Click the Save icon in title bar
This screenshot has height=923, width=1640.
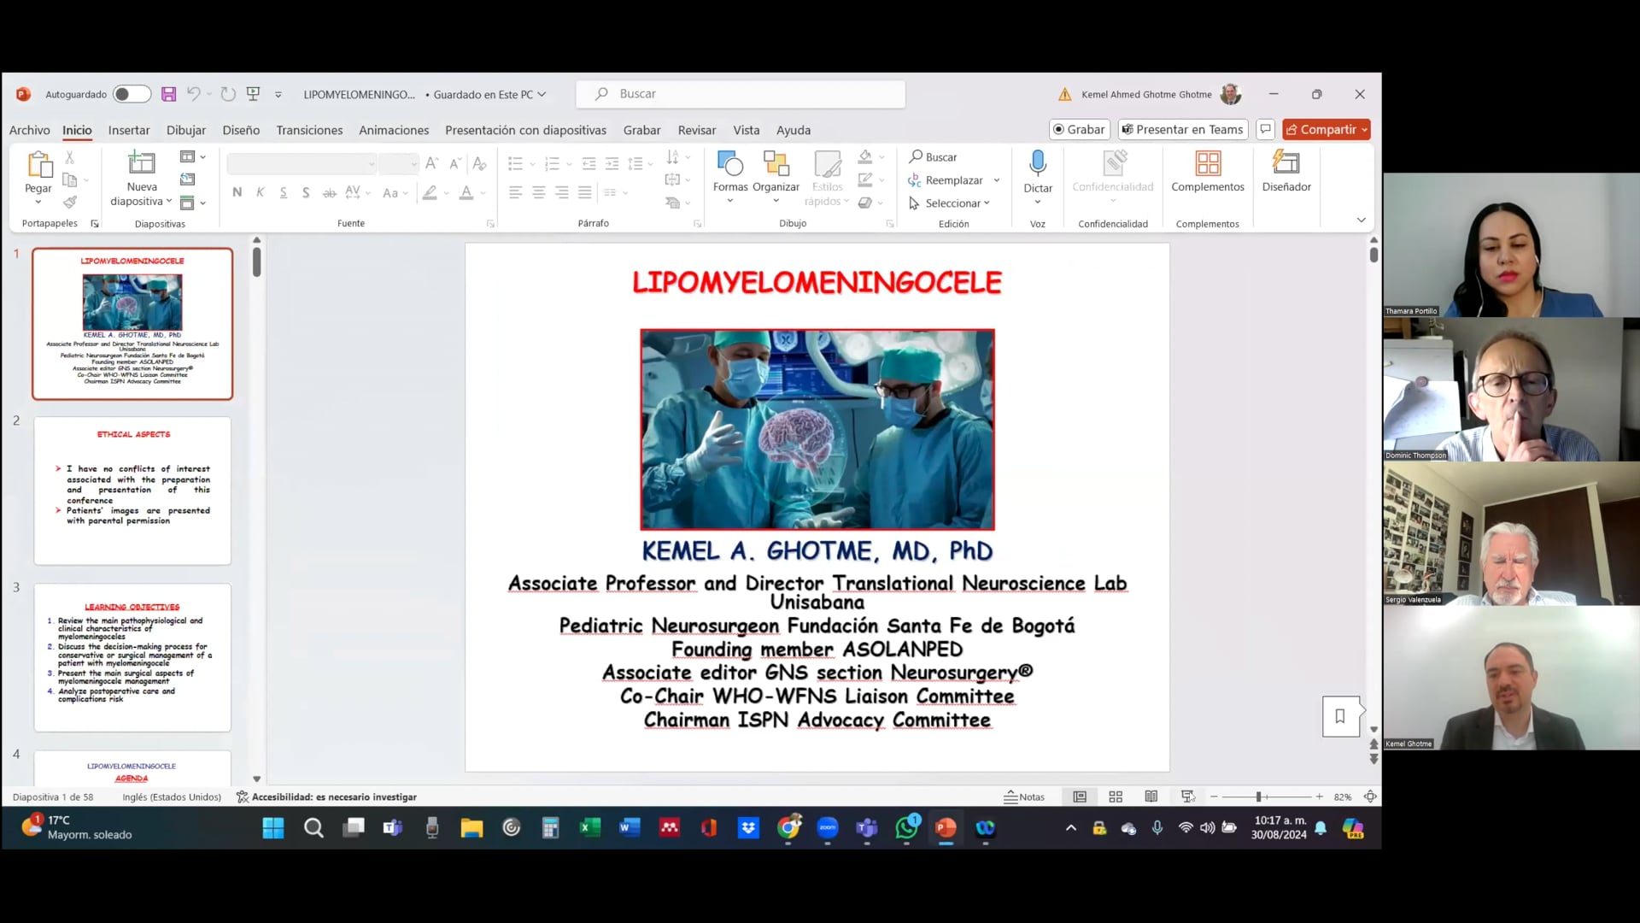[168, 94]
